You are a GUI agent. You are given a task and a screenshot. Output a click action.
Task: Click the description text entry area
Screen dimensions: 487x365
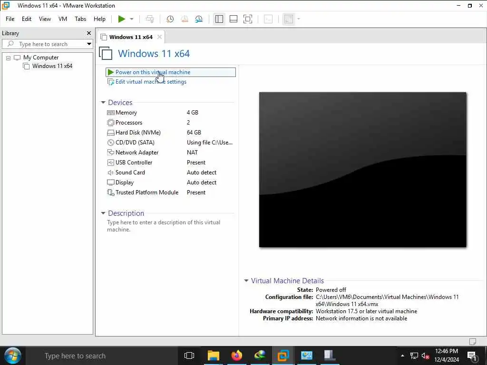click(164, 226)
